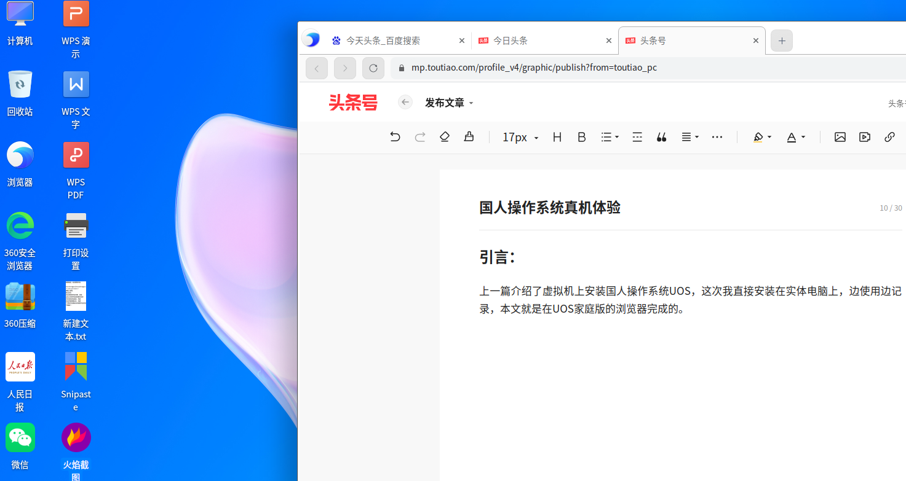
Task: Click the padlock icon in address bar
Action: (402, 68)
